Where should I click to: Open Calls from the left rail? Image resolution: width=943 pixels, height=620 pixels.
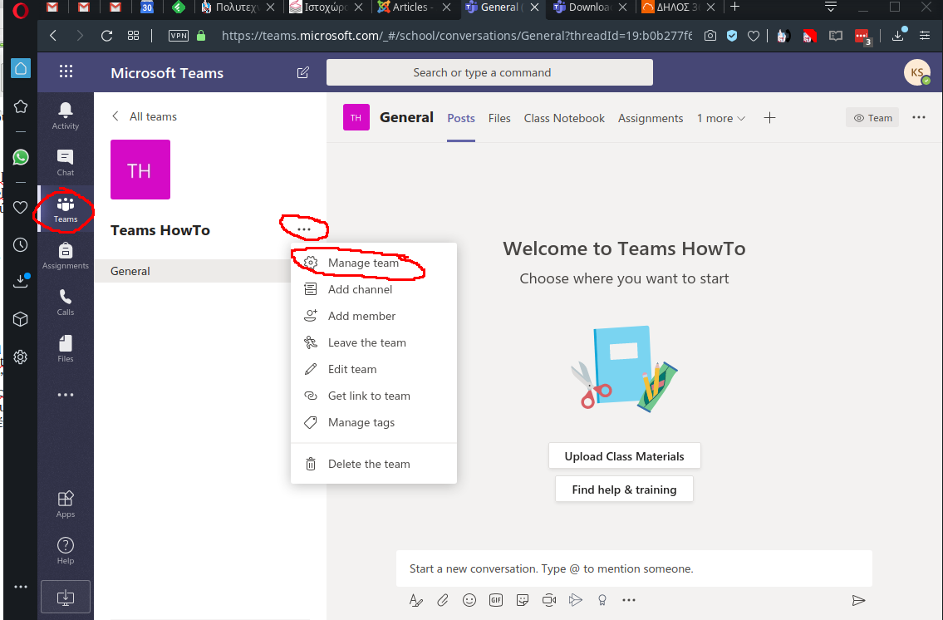[x=66, y=302]
